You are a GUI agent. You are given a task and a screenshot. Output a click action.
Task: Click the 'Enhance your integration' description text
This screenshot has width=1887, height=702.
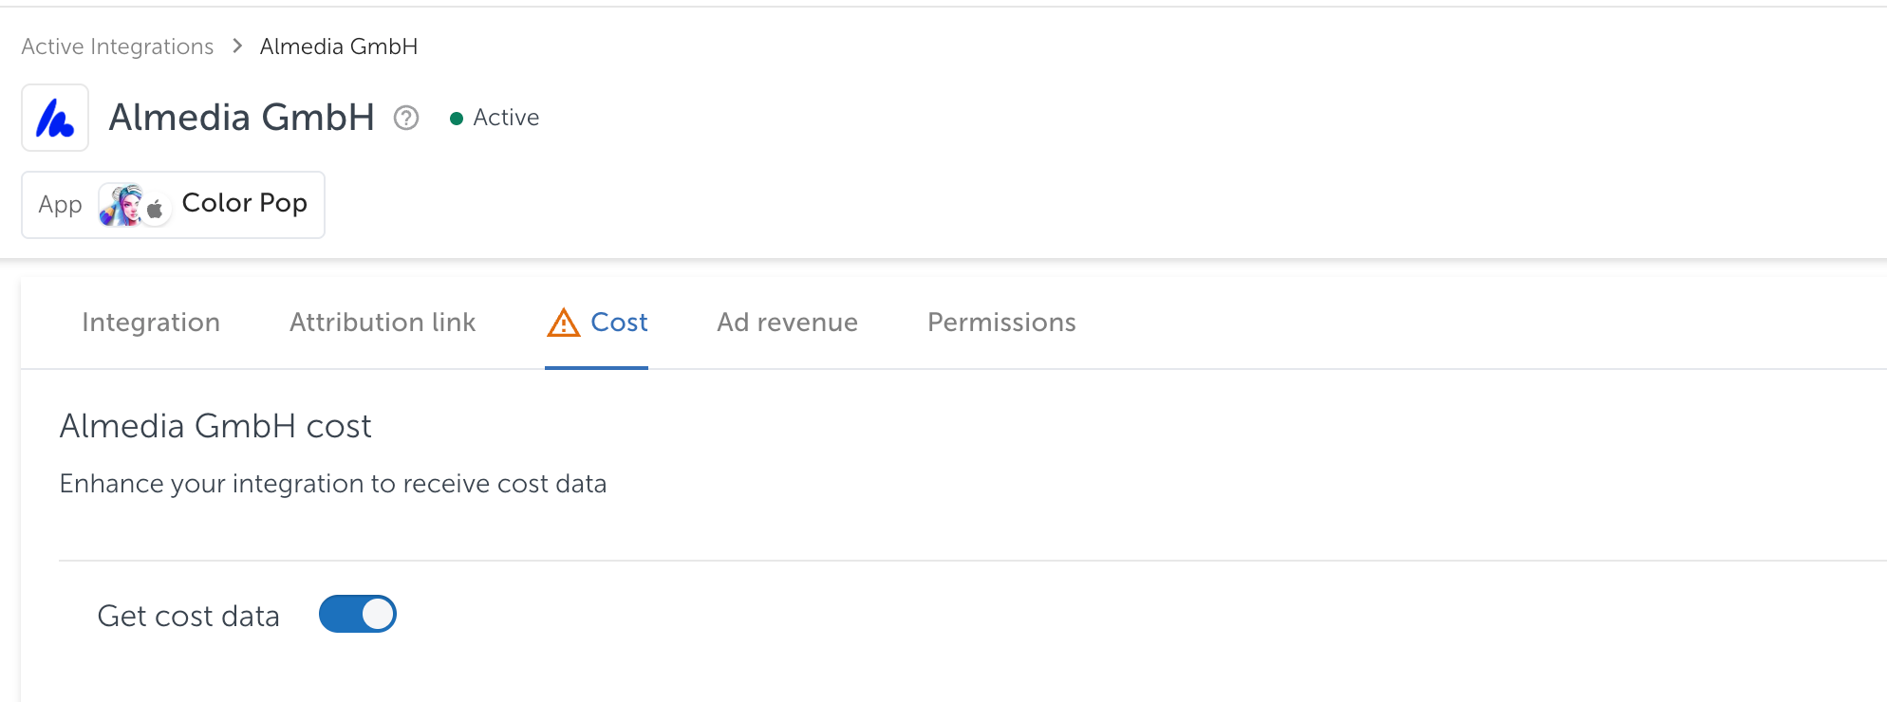[x=333, y=484]
